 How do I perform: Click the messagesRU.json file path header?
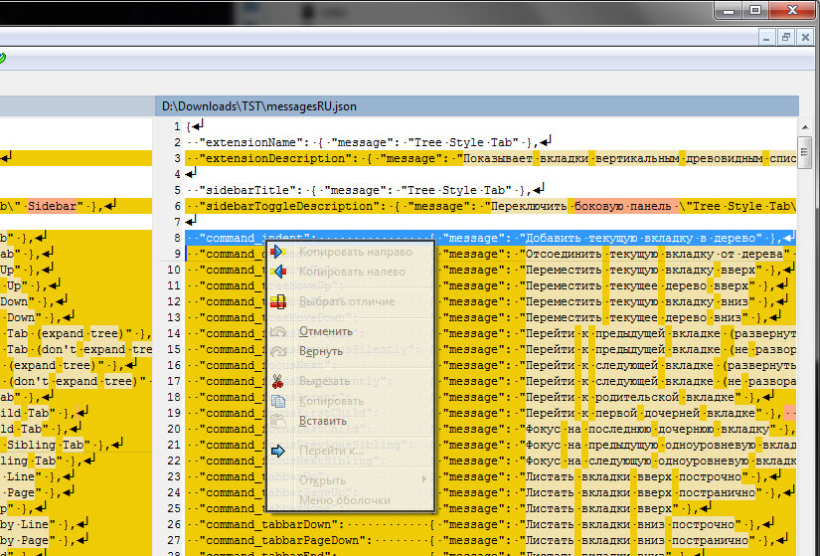point(259,106)
